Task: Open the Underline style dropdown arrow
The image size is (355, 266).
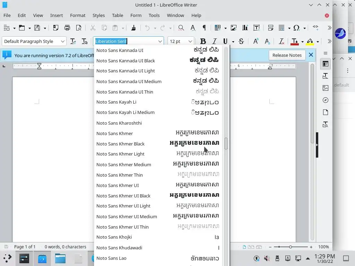Action: 233,42
